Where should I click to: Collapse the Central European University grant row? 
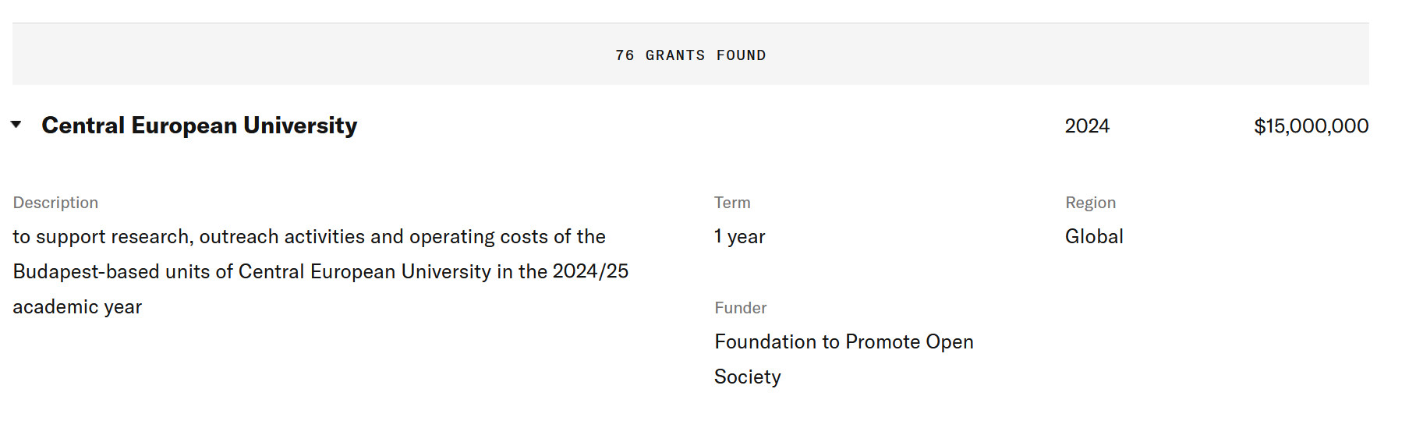click(x=16, y=125)
